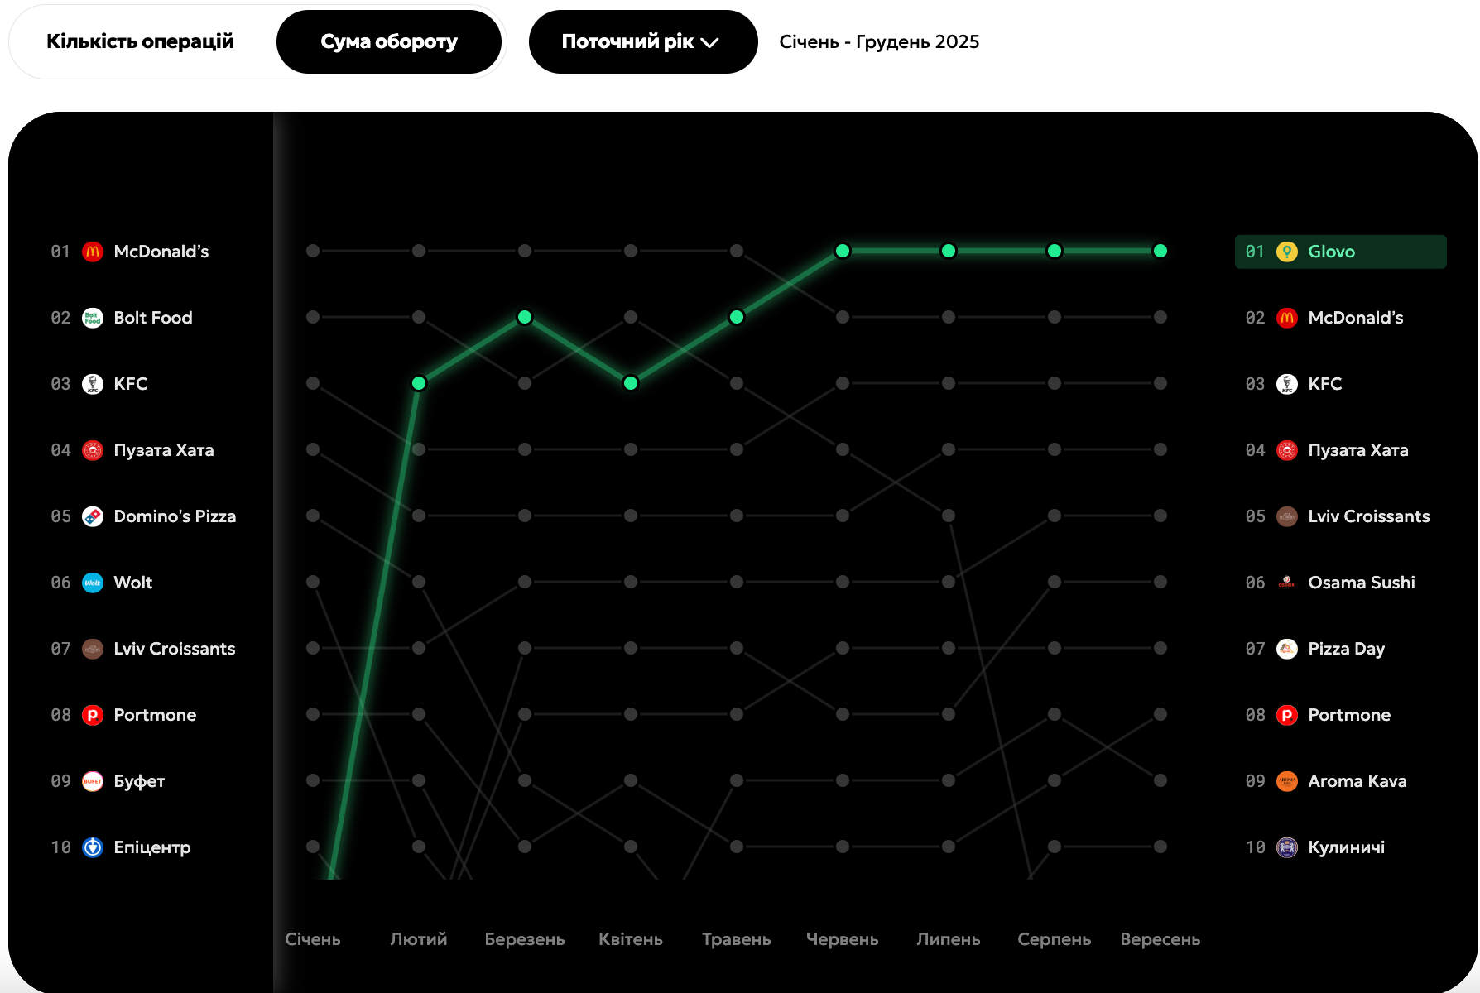Click the Wolt logo icon
Screen dimensions: 1480x993
click(93, 583)
